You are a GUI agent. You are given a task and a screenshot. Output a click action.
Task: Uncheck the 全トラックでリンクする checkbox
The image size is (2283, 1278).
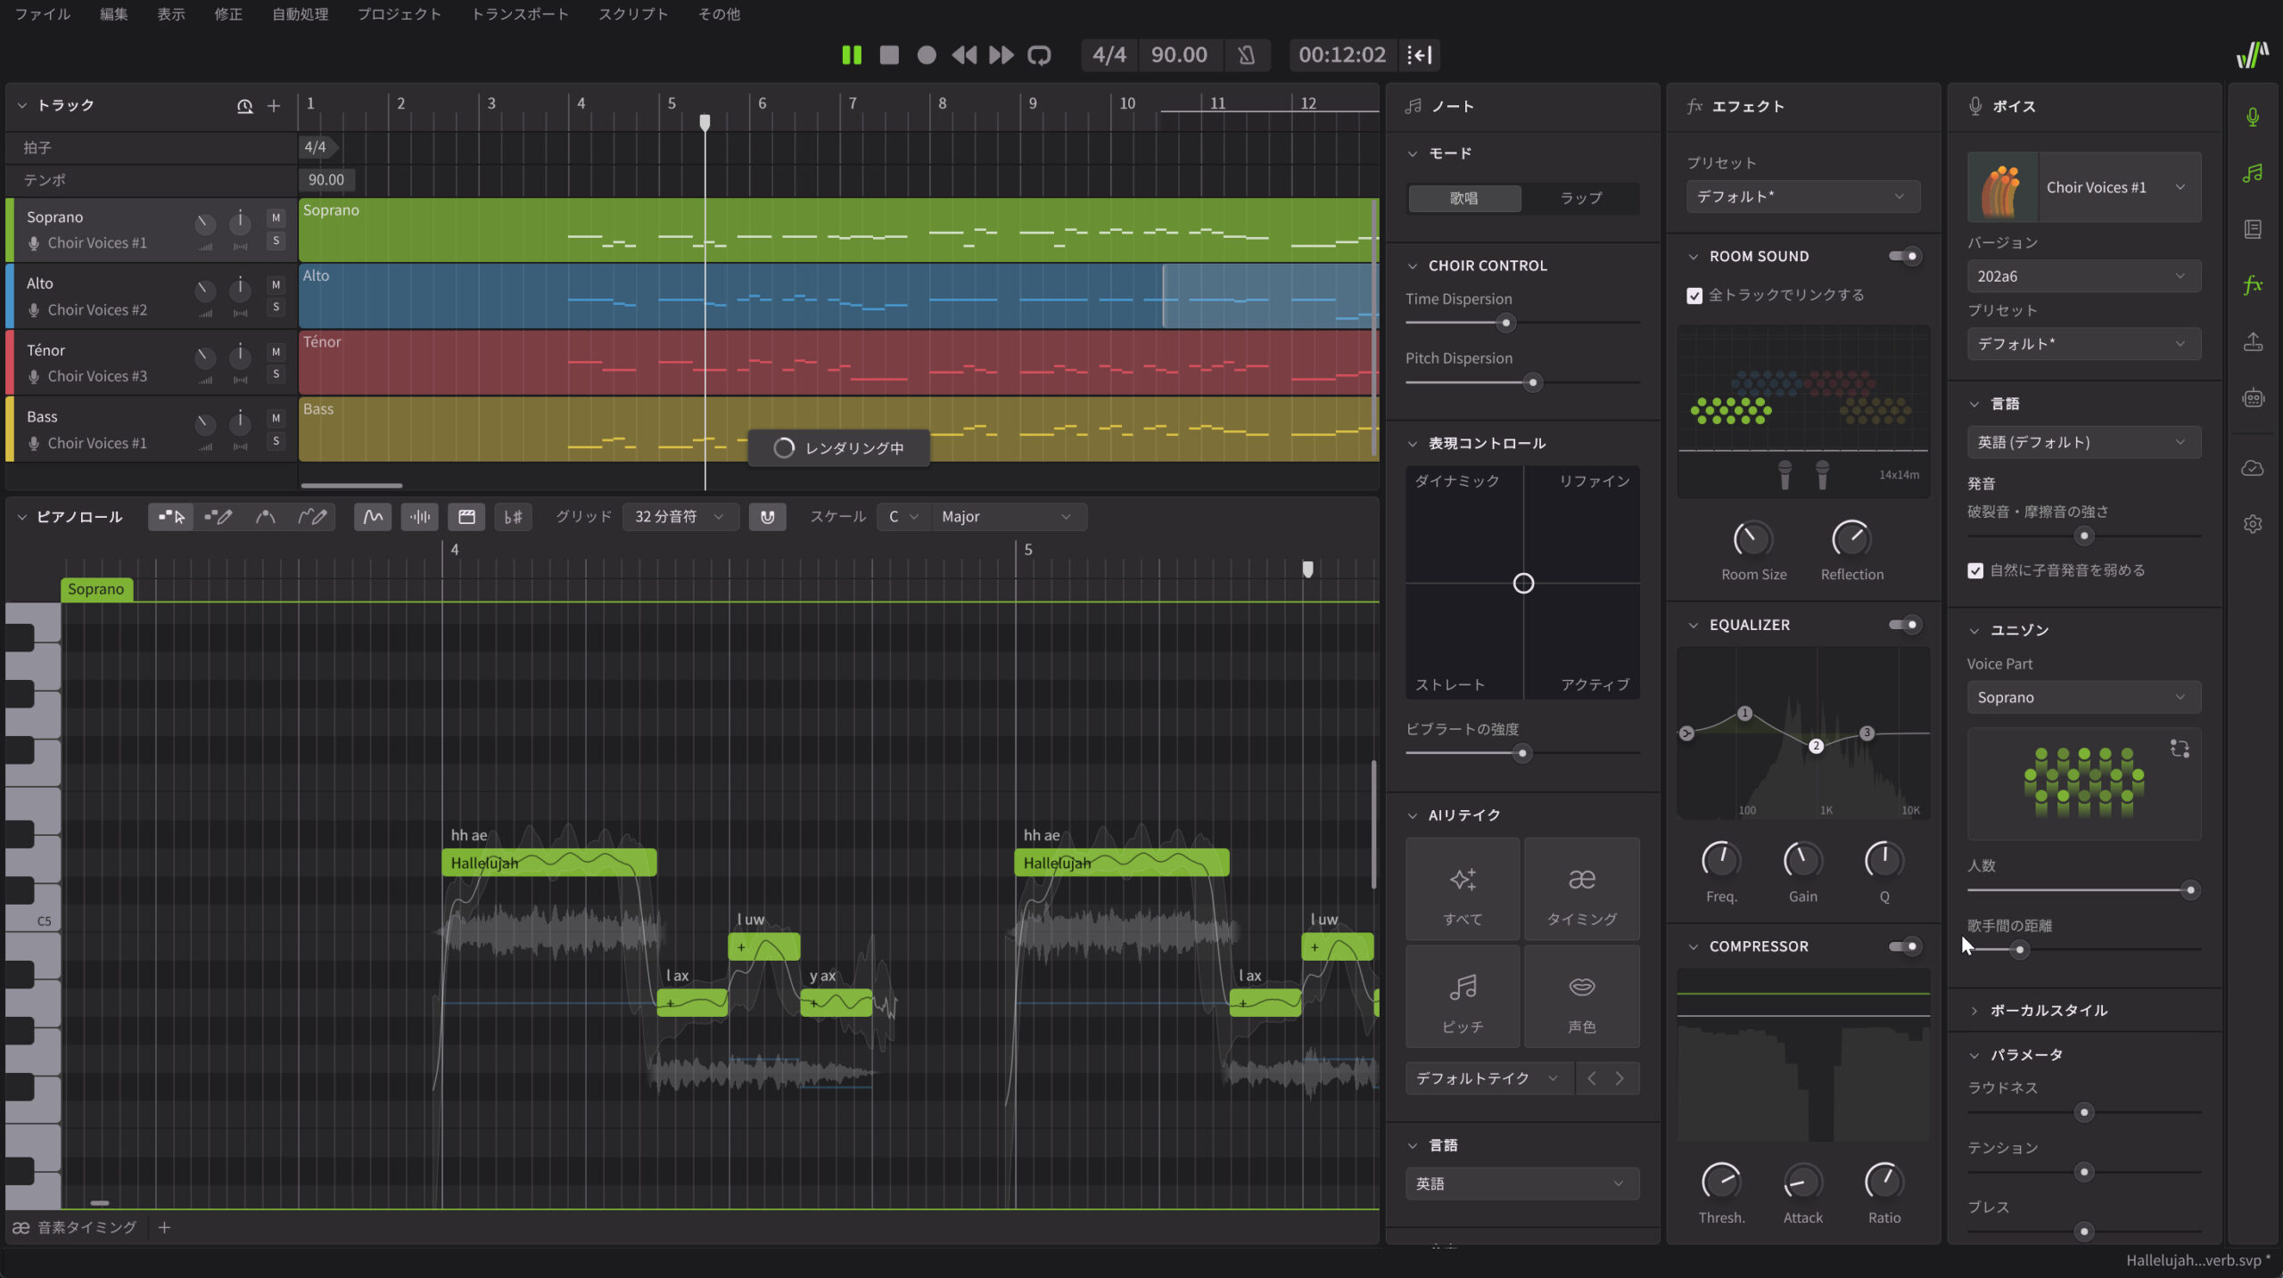pyautogui.click(x=1694, y=296)
